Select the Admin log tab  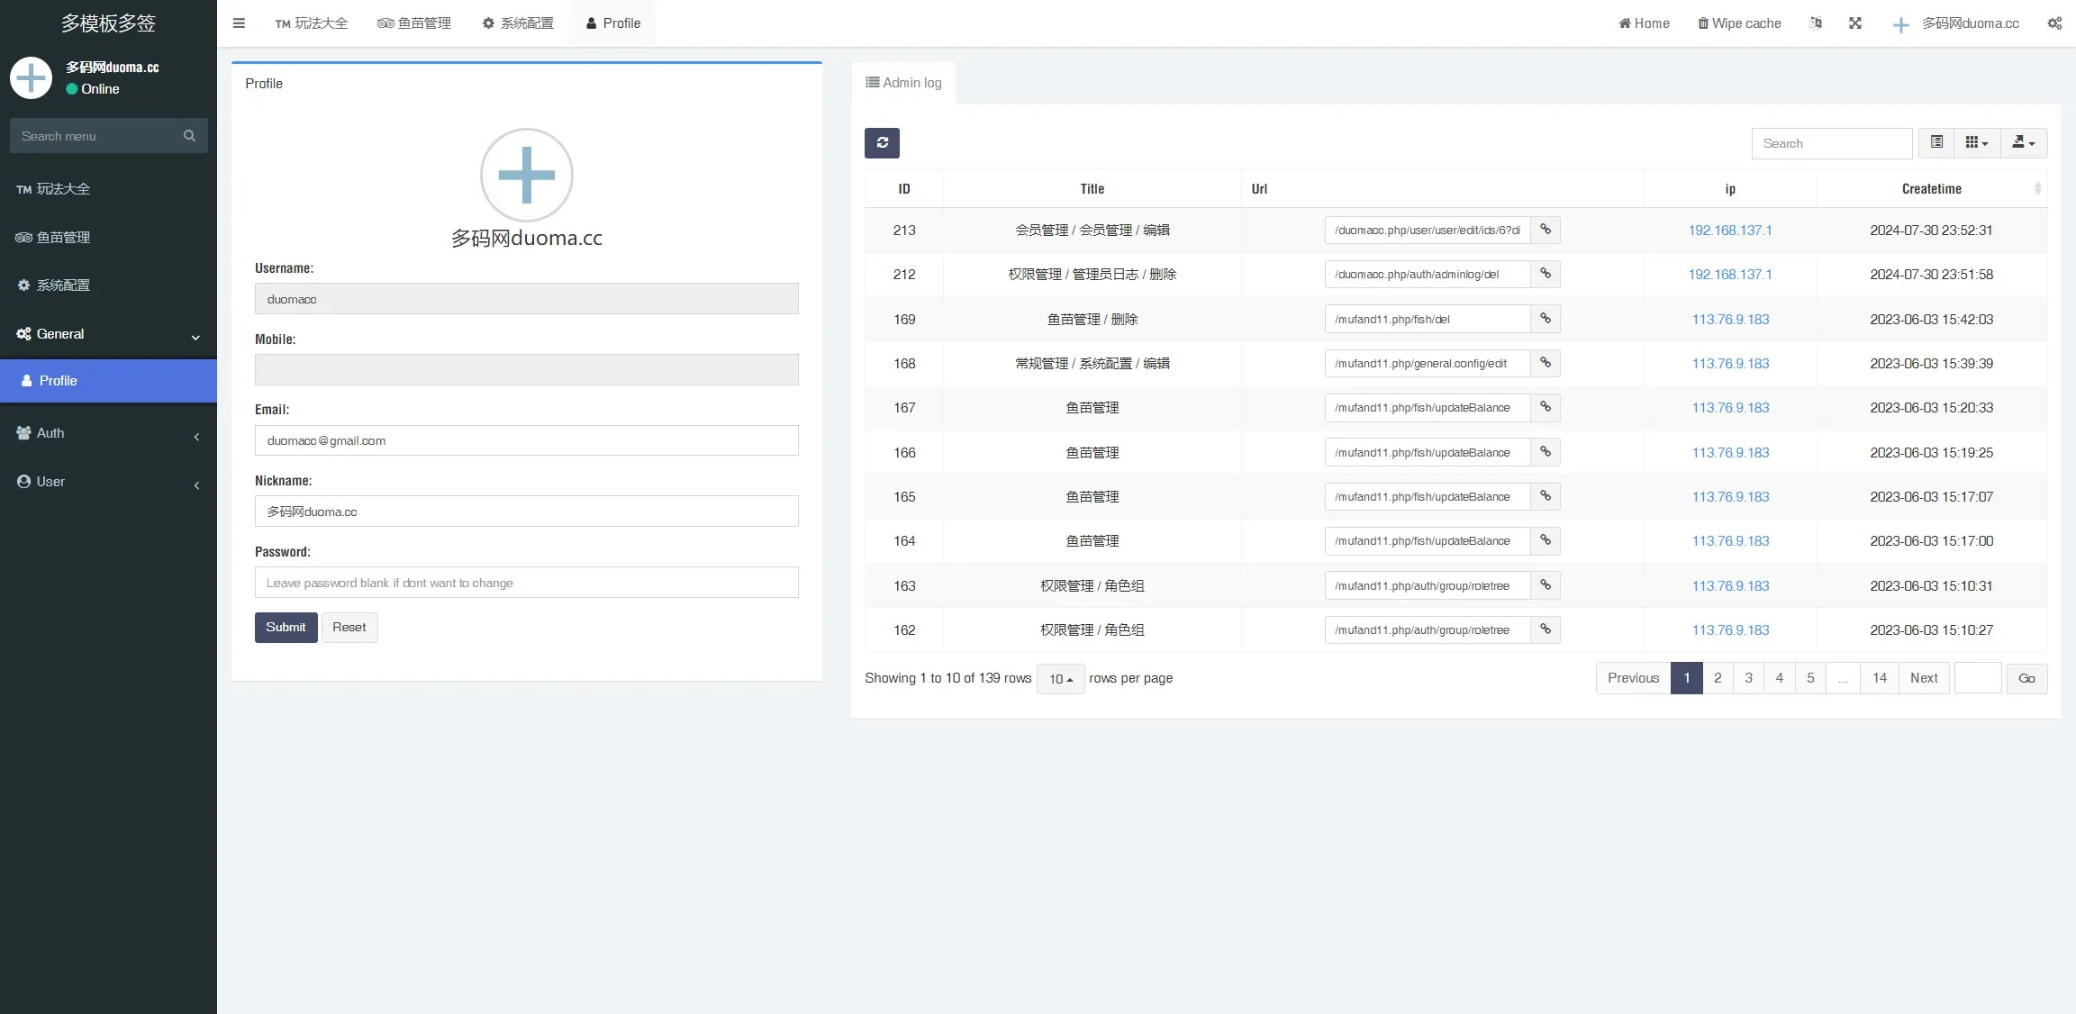(903, 83)
